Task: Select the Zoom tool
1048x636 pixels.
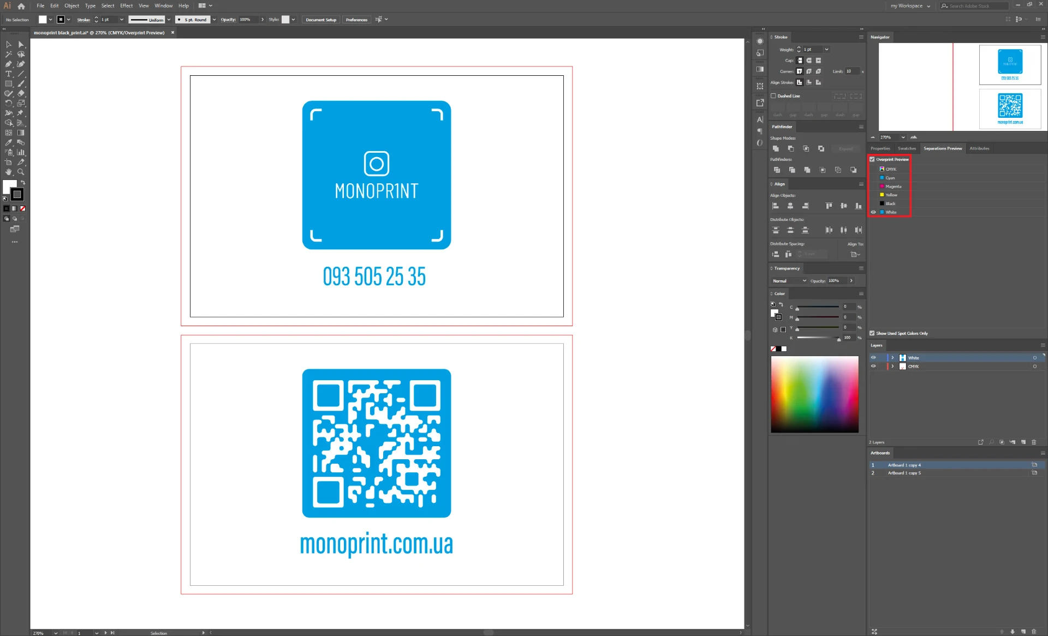Action: coord(21,172)
